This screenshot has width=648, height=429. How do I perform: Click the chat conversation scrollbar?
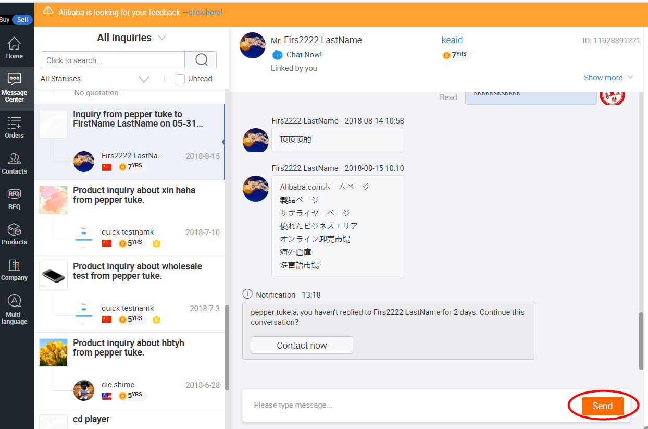click(641, 341)
